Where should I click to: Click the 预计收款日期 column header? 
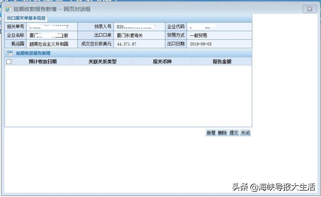[x=42, y=62]
